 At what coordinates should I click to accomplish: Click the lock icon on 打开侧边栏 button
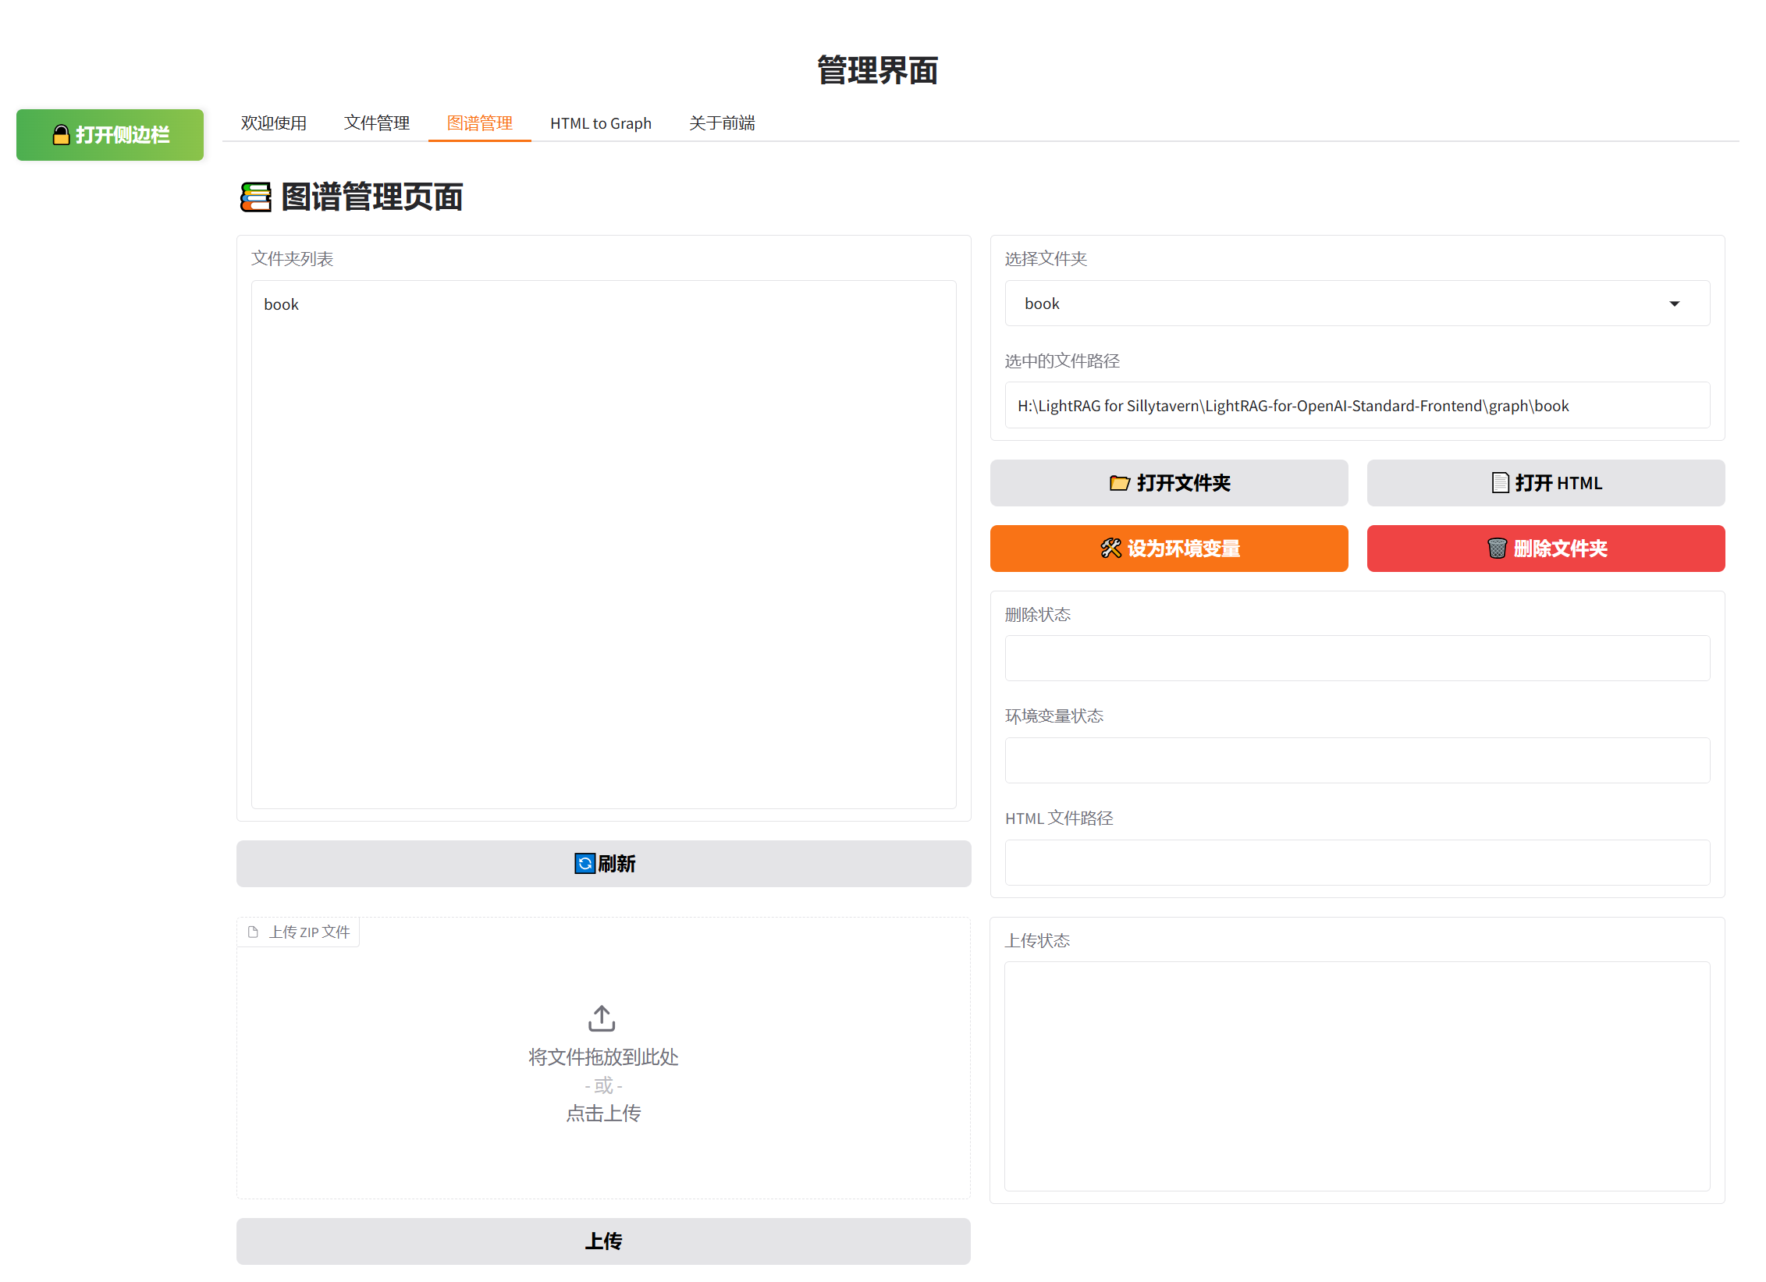(62, 133)
